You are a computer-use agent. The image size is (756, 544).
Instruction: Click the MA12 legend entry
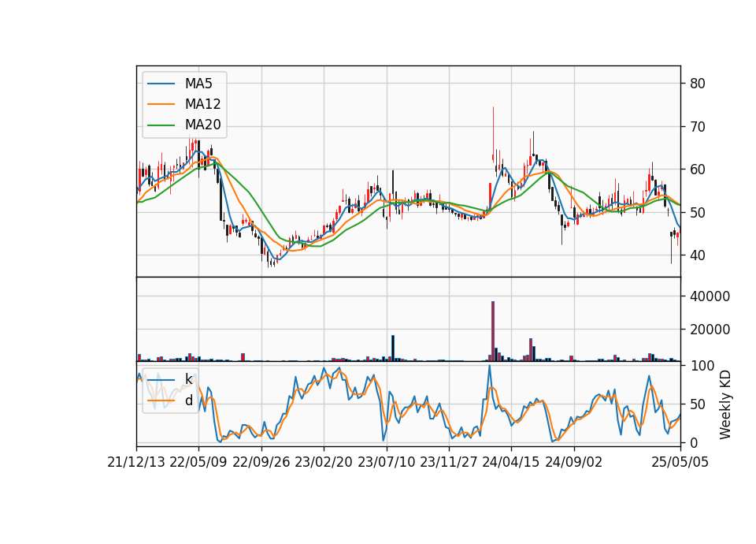tap(184, 104)
